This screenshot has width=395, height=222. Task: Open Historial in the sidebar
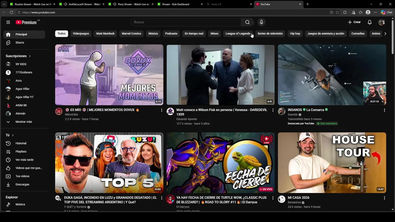[24, 143]
